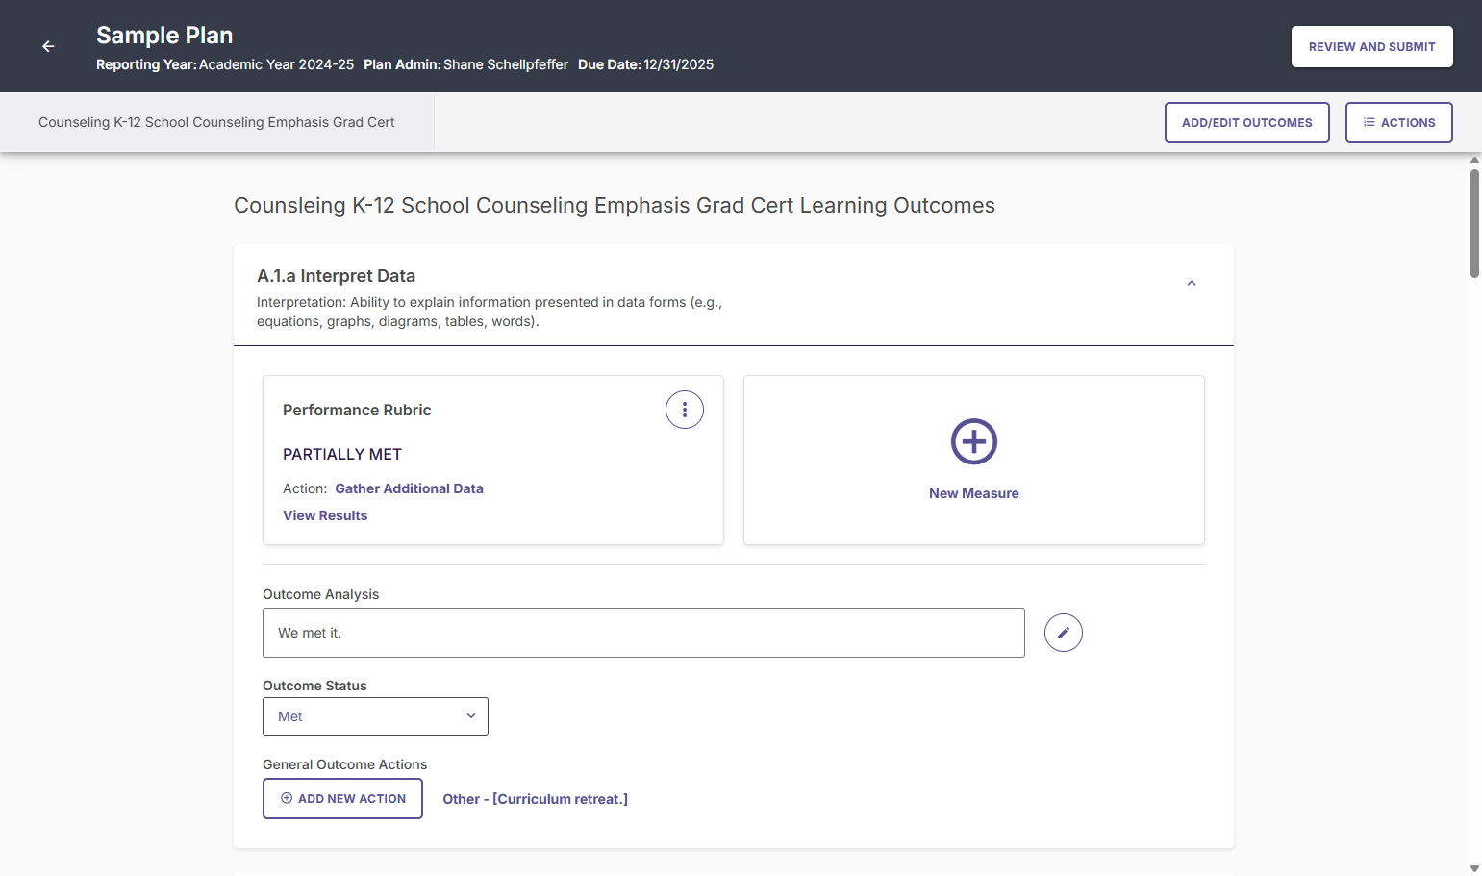Click View Results link
The width and height of the screenshot is (1482, 876).
coord(325,515)
